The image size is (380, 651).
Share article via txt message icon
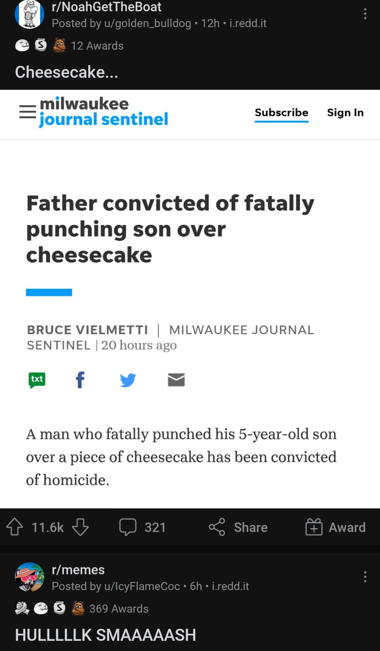[37, 380]
